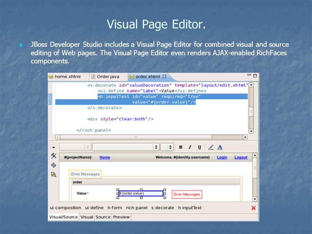Click the </rich:panel> closing tag line
Image resolution: width=312 pixels, height=234 pixels.
point(94,130)
